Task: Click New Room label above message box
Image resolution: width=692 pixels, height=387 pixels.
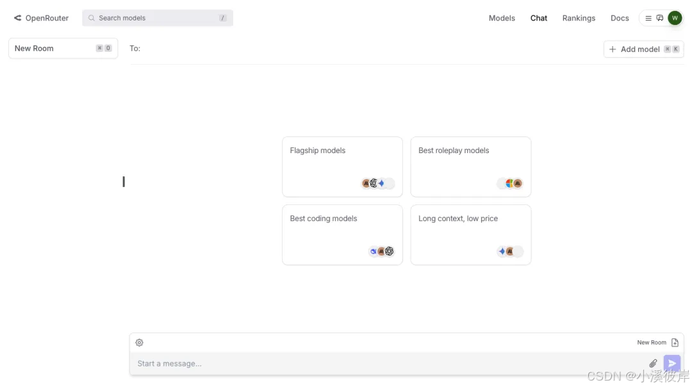Action: pyautogui.click(x=652, y=342)
